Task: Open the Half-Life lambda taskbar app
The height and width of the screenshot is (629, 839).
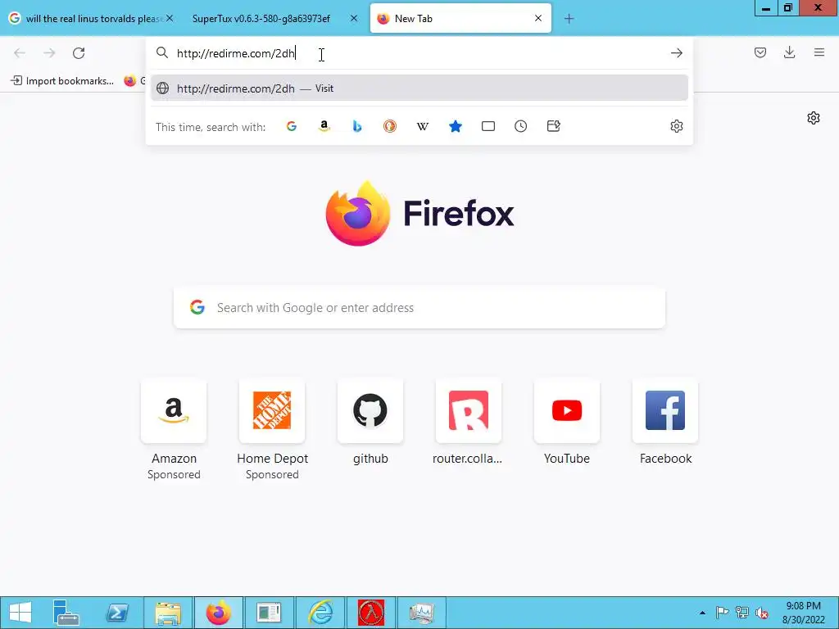Action: [x=371, y=613]
